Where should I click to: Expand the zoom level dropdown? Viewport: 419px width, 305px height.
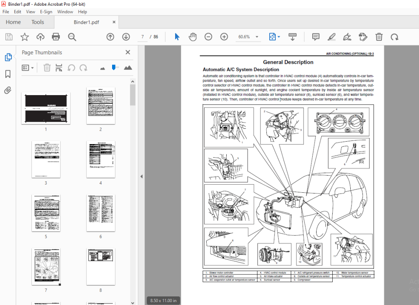257,37
